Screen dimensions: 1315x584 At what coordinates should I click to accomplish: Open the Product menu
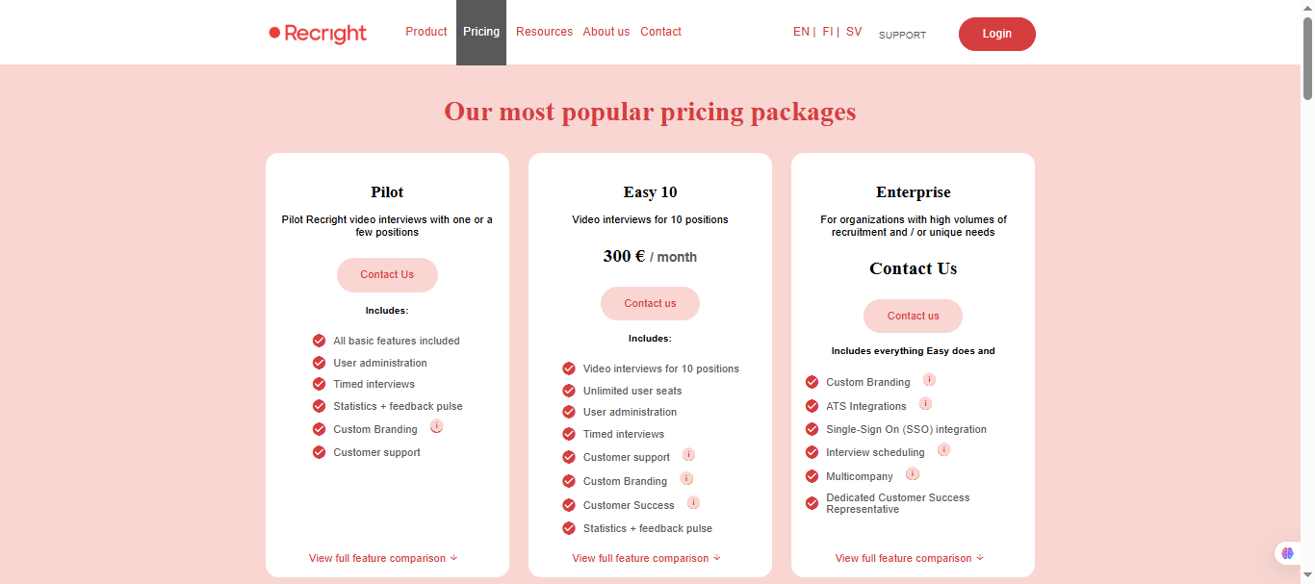pos(425,32)
